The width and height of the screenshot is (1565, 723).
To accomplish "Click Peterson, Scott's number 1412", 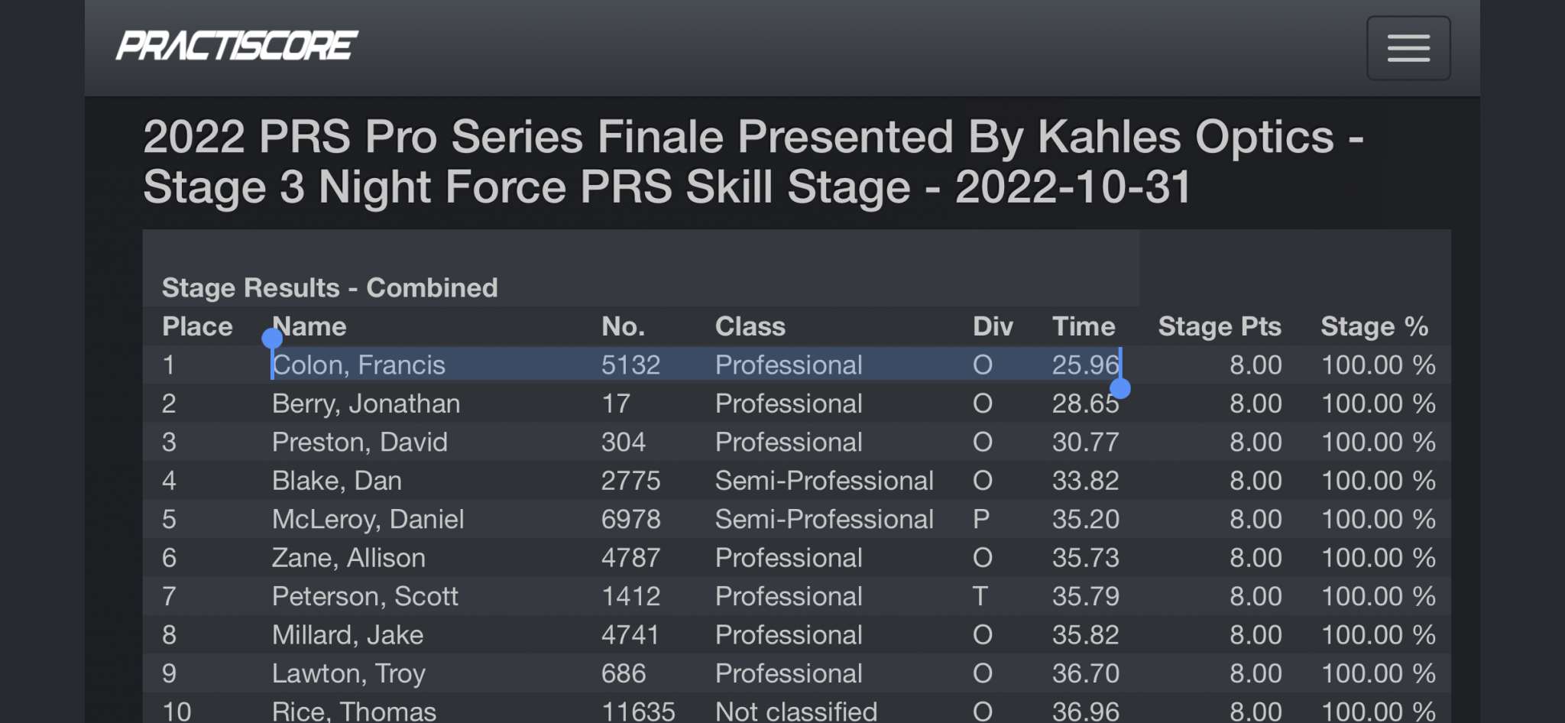I will [630, 596].
